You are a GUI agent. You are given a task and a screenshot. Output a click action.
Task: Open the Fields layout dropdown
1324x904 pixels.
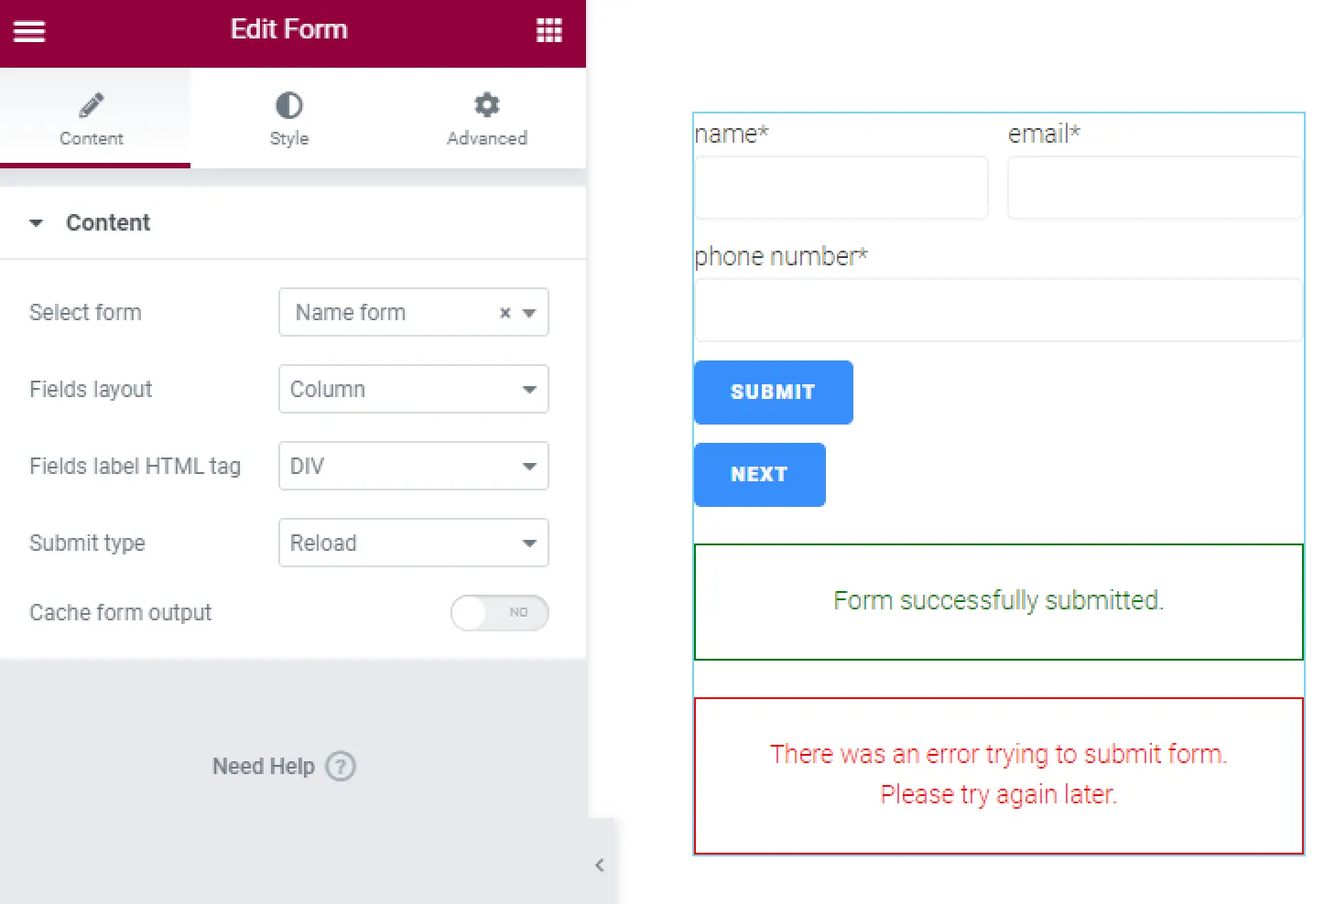(413, 389)
